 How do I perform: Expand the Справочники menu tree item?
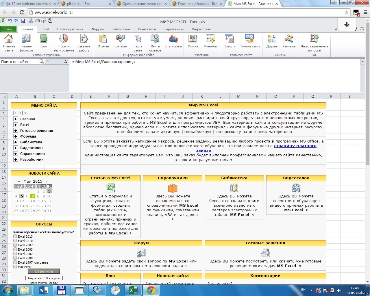16,153
